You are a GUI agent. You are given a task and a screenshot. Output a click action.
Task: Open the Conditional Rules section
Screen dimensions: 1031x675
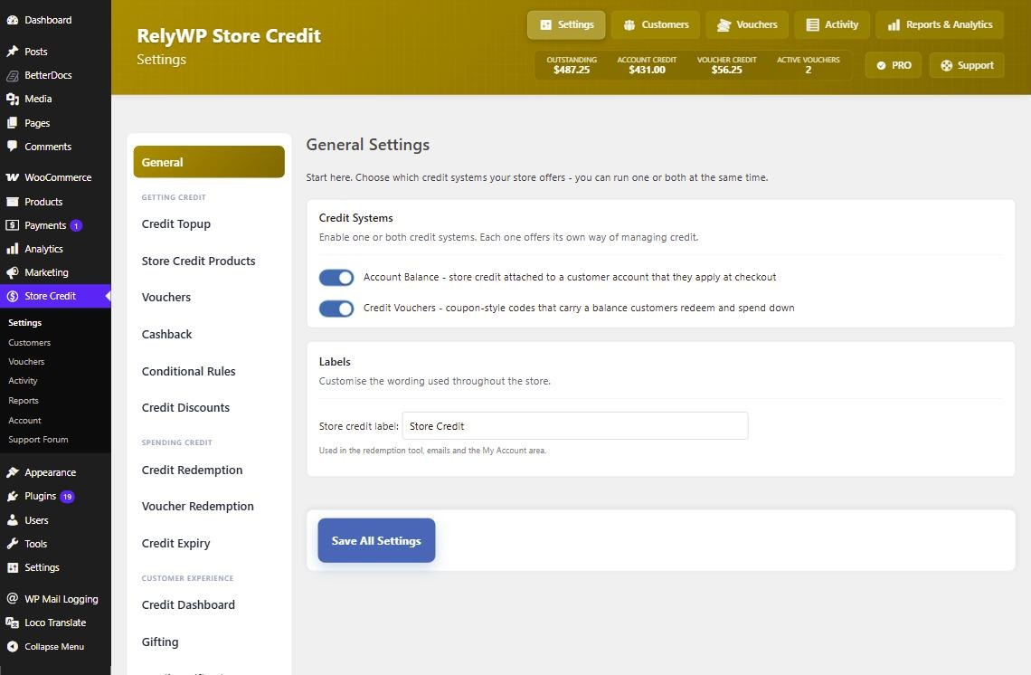(189, 371)
